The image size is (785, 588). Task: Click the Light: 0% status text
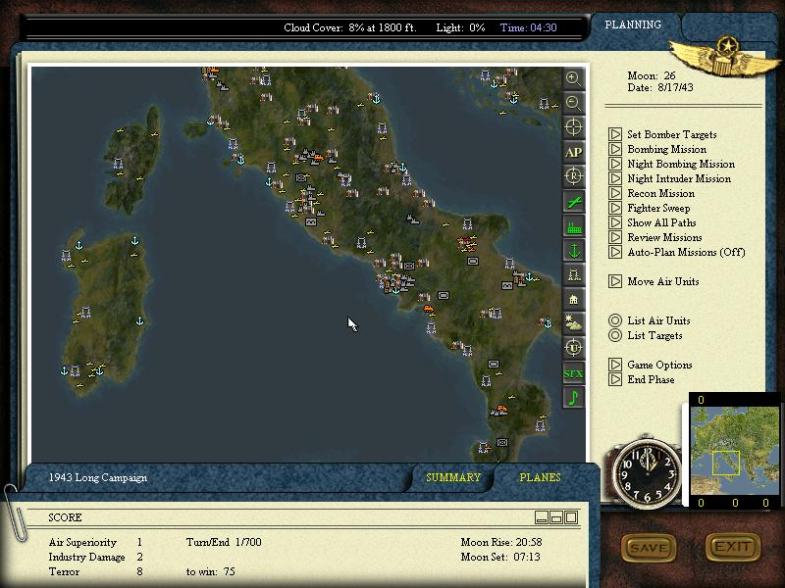coord(460,27)
